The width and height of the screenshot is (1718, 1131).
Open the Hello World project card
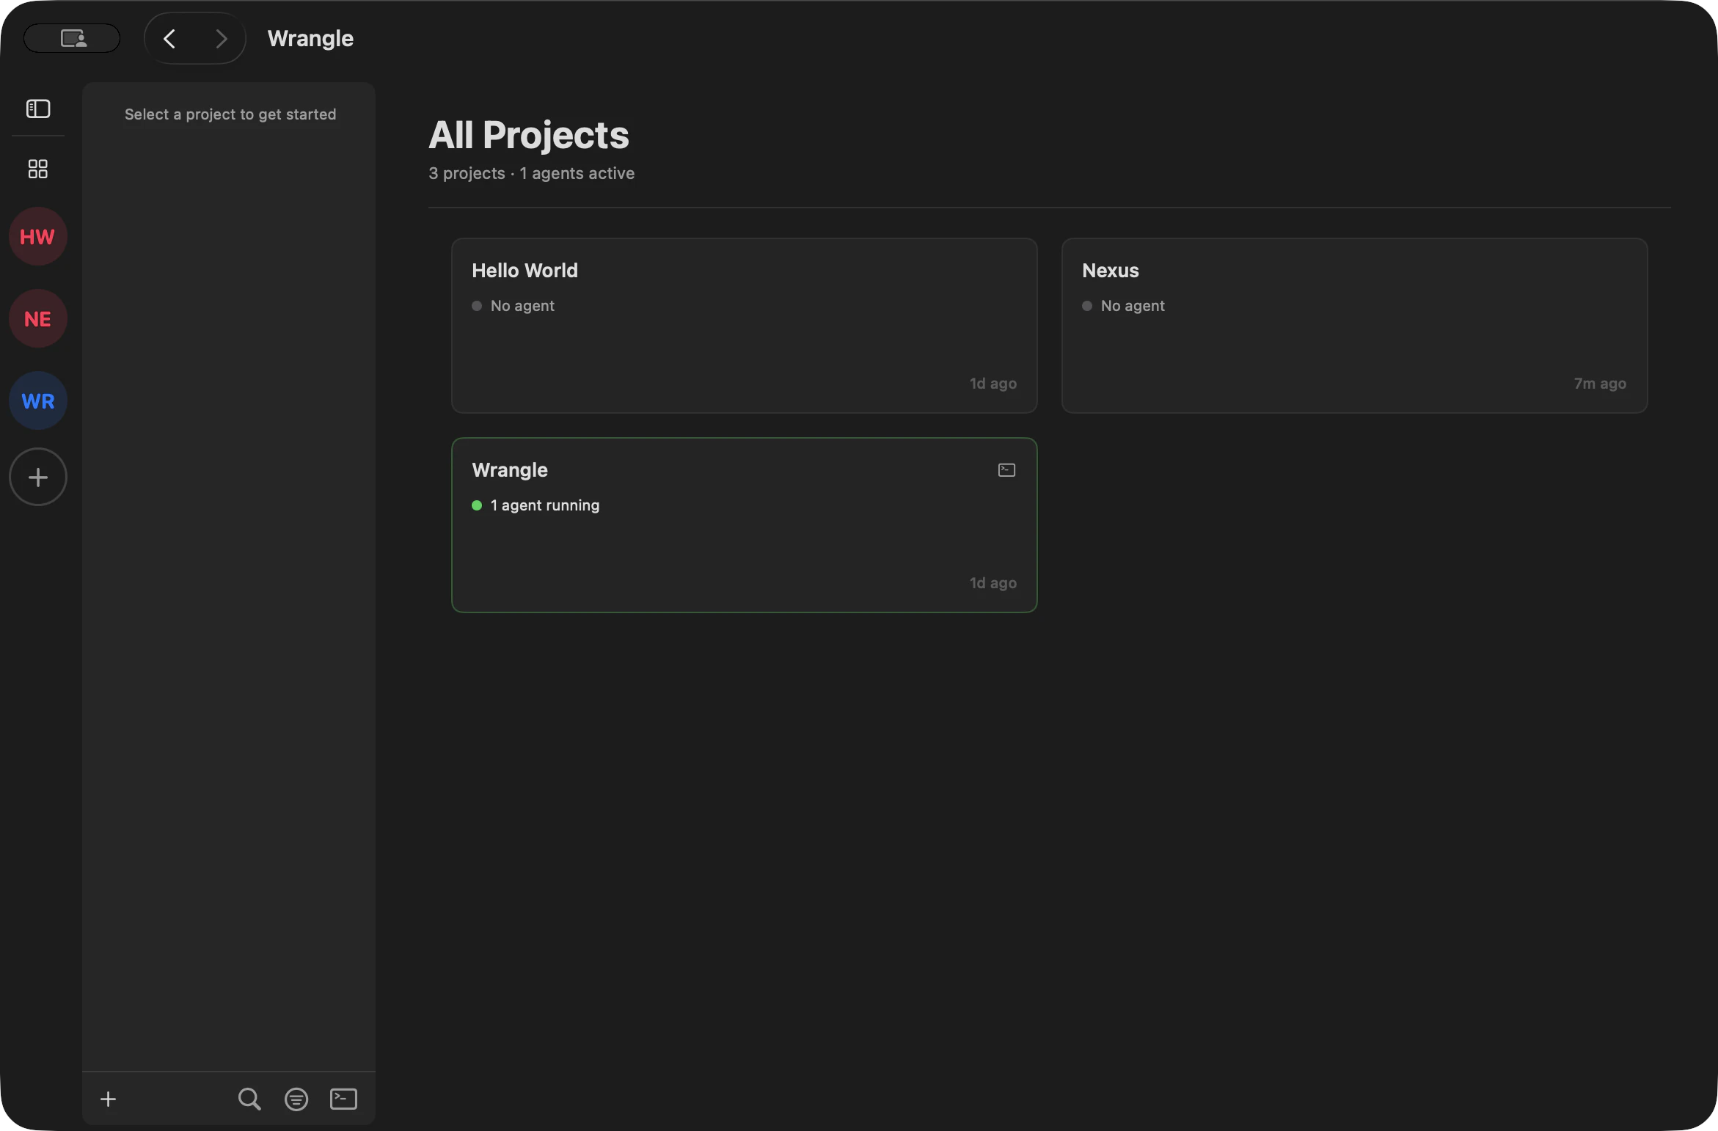pyautogui.click(x=744, y=326)
